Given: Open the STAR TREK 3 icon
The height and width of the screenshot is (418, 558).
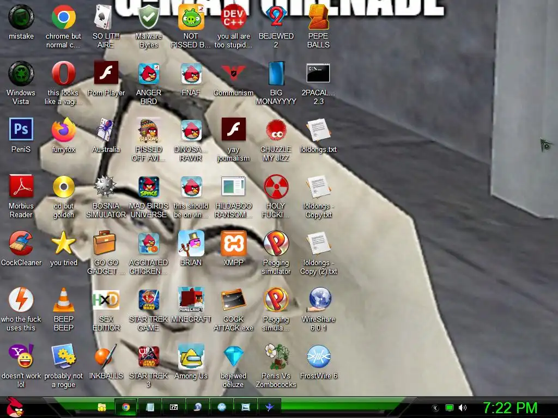Looking at the screenshot, I should pyautogui.click(x=148, y=356).
